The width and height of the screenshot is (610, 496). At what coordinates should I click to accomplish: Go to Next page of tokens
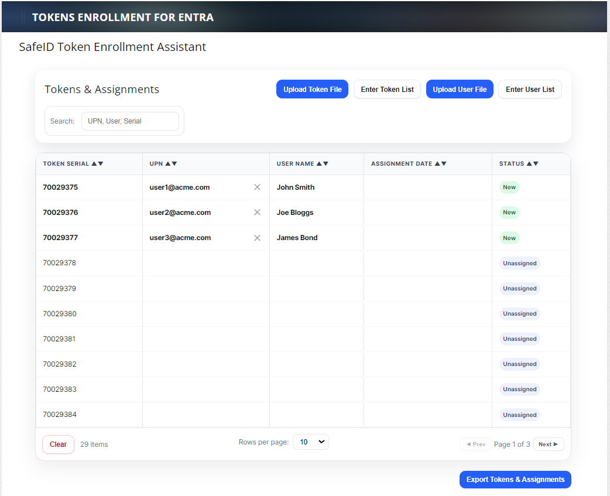(549, 444)
